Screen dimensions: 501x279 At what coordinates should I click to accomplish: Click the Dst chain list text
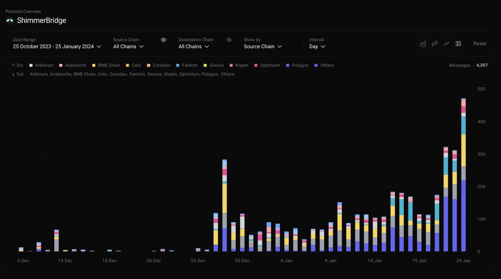[132, 74]
